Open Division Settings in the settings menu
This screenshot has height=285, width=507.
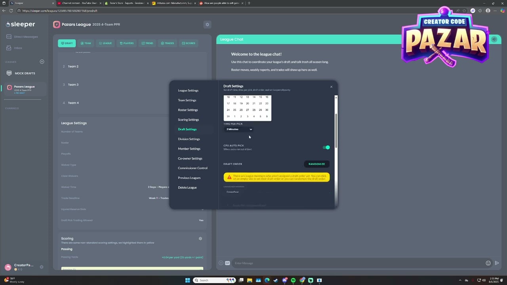189,139
